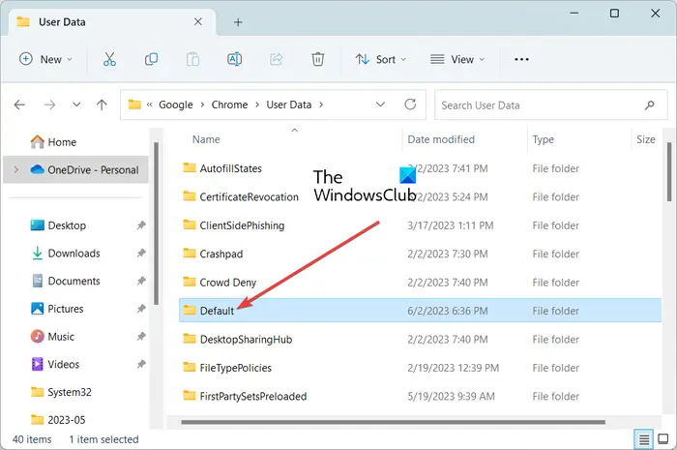Open a new tab with plus button

pyautogui.click(x=238, y=22)
